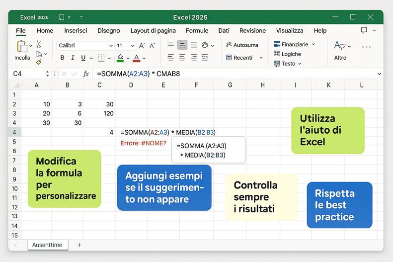Viewport: 393px width, 262px height.
Task: Open the Help tab
Action: (320, 31)
